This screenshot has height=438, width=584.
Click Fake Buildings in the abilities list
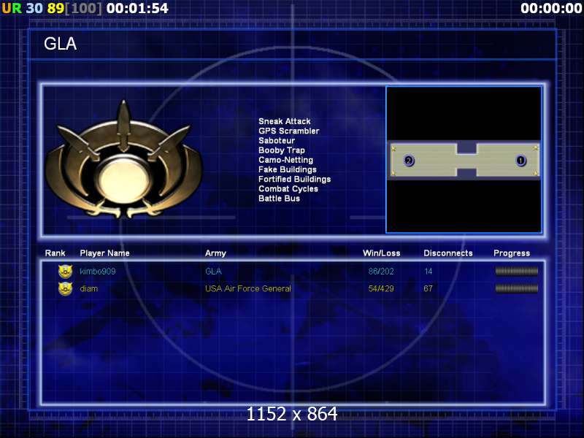(x=288, y=170)
